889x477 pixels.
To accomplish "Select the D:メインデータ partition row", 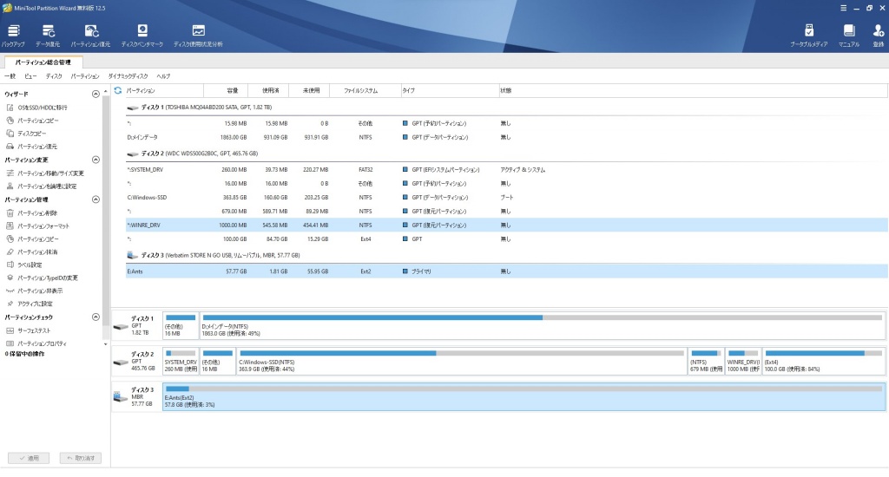I will [506, 137].
